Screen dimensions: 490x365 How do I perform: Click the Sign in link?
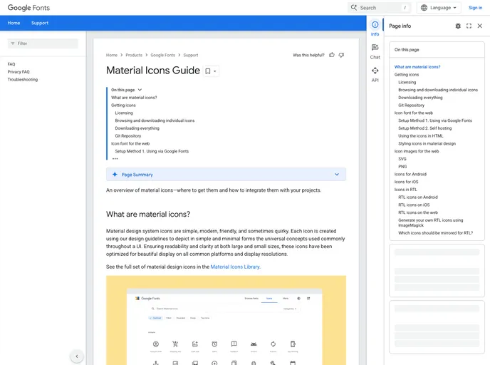(475, 8)
